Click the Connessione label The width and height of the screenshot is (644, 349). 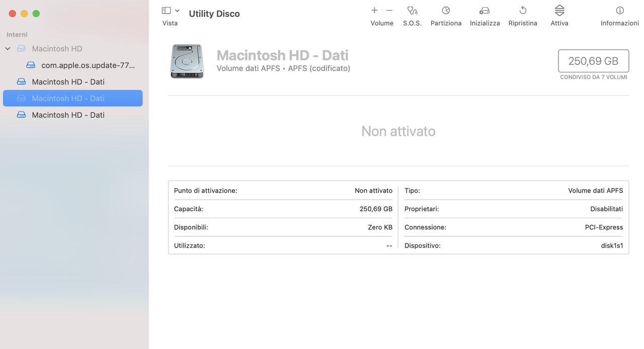pos(425,227)
